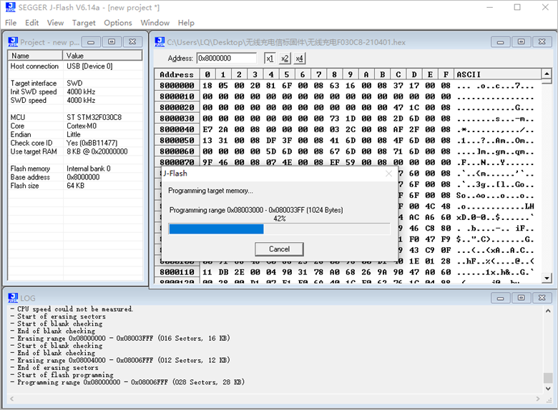Open the Help menu
Image resolution: width=558 pixels, height=410 pixels.
click(x=186, y=23)
